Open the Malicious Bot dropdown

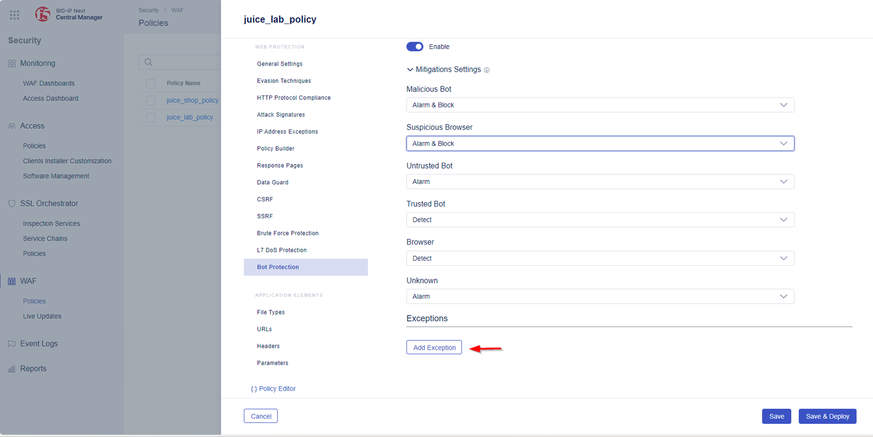pos(600,105)
